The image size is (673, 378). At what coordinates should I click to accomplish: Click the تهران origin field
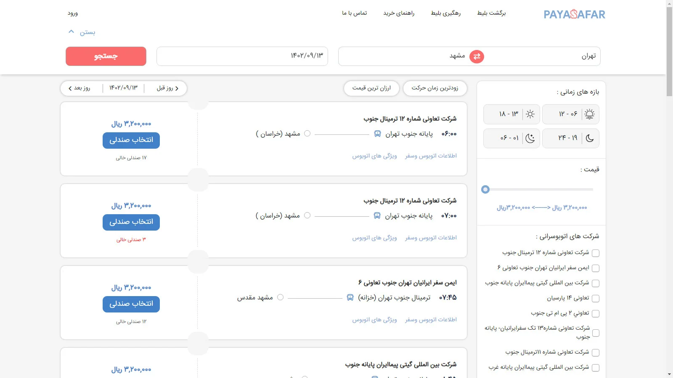543,56
